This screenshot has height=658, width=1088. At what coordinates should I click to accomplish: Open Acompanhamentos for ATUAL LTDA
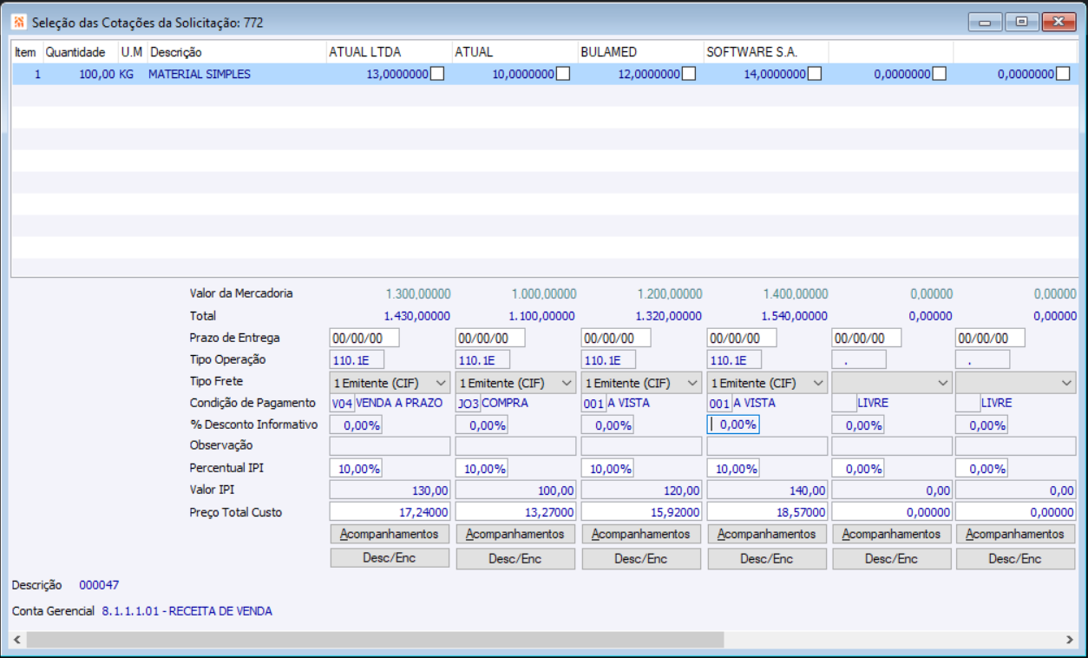(390, 534)
